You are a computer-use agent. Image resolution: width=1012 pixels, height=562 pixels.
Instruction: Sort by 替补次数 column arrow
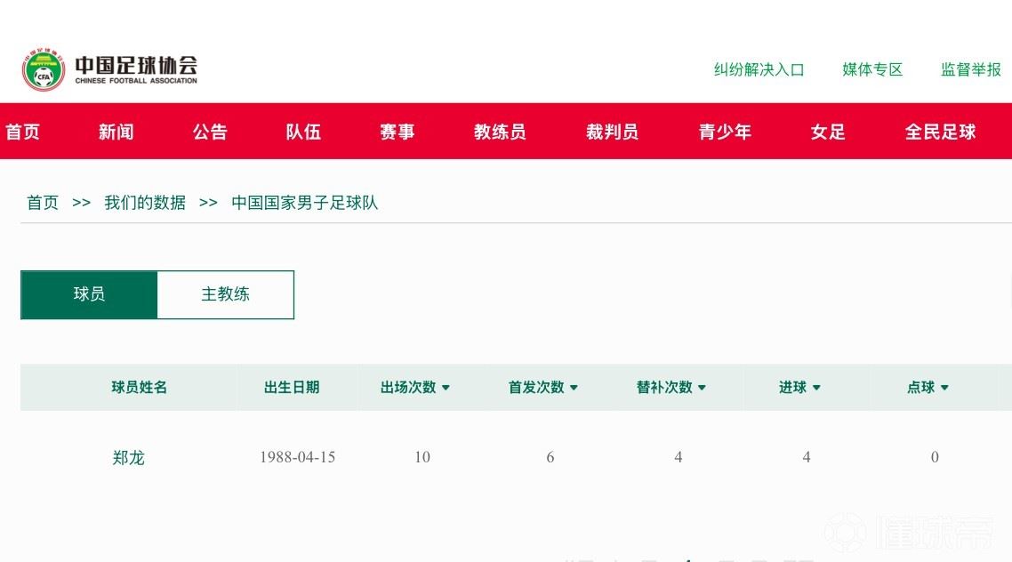coord(702,388)
